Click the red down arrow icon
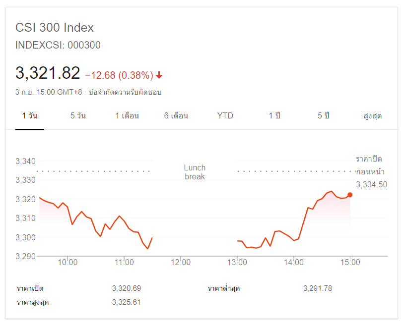 (x=159, y=75)
